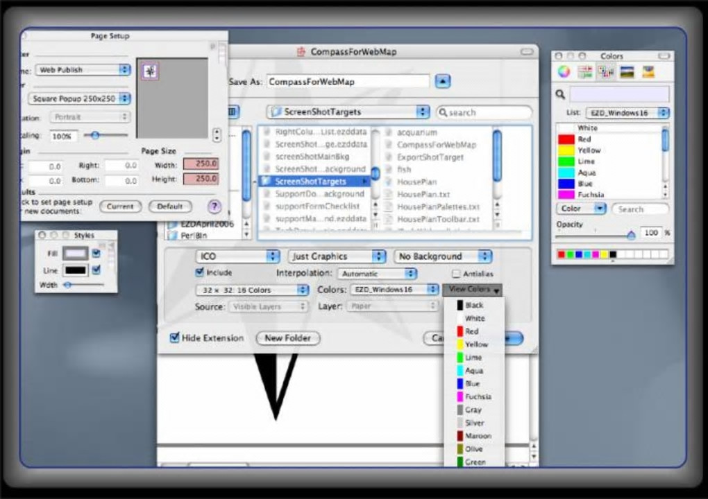Click the Opacity 100 percent field

coord(651,233)
